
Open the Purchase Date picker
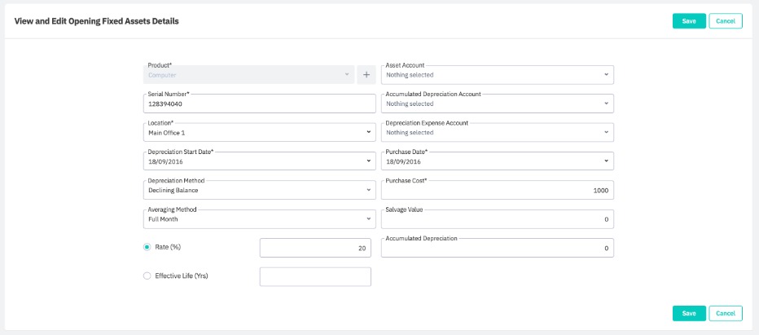click(x=497, y=161)
